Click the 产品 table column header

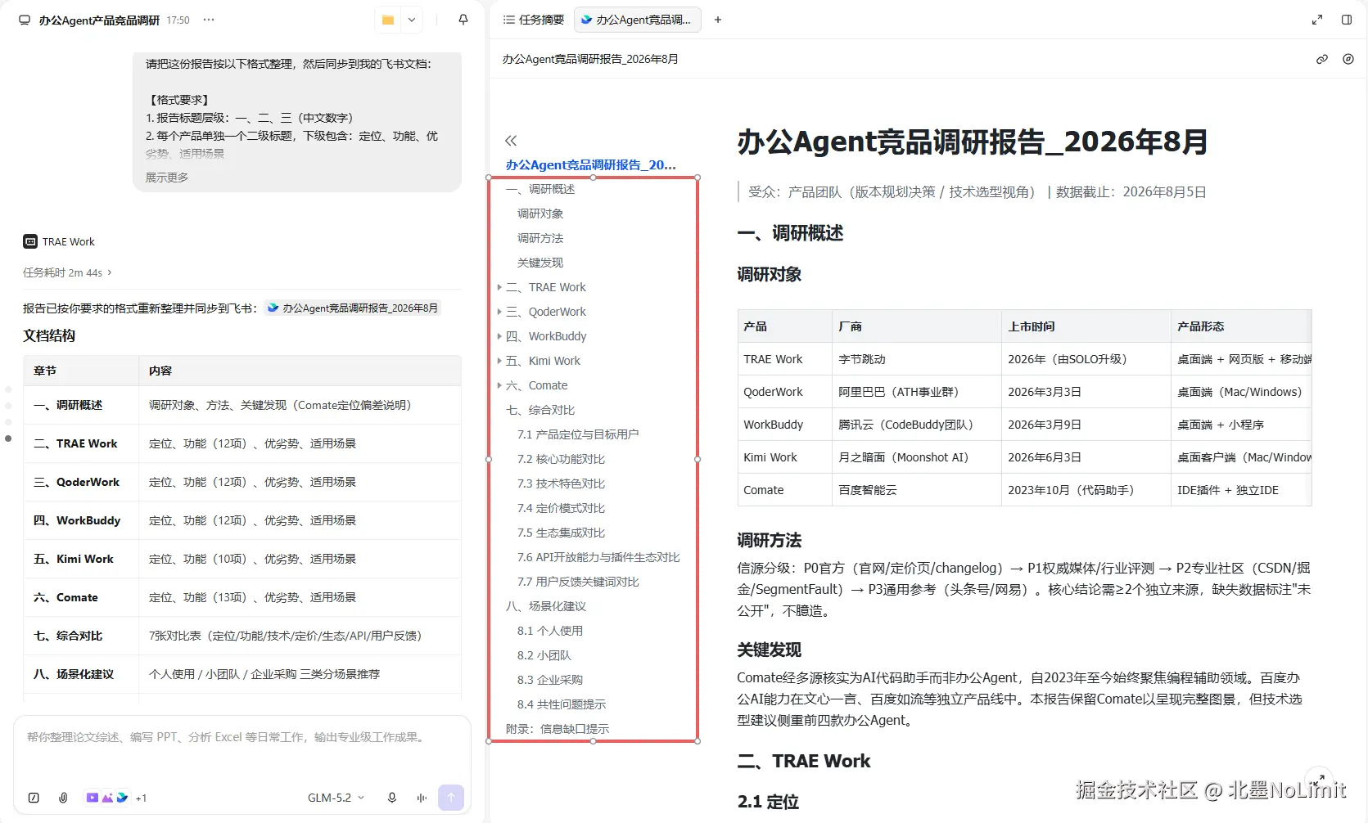point(785,326)
